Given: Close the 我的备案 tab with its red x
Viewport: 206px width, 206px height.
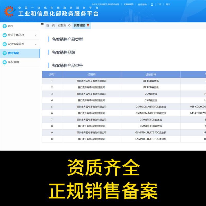Looking at the screenshot, I should point(88,25).
